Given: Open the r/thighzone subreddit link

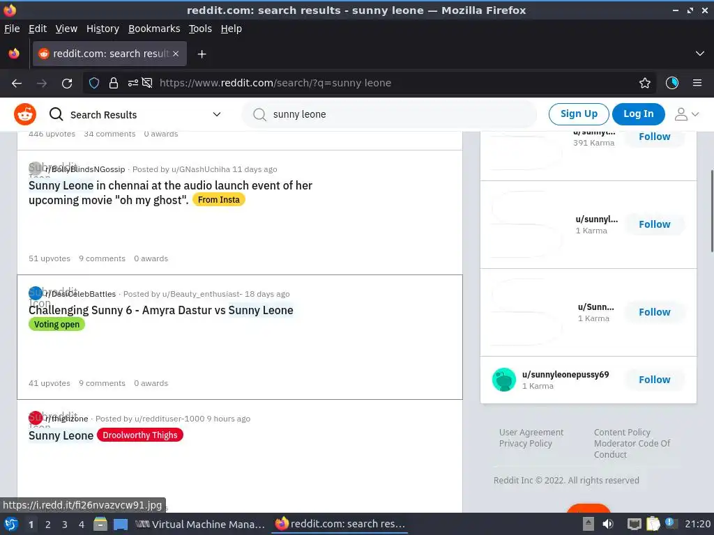Looking at the screenshot, I should 66,419.
